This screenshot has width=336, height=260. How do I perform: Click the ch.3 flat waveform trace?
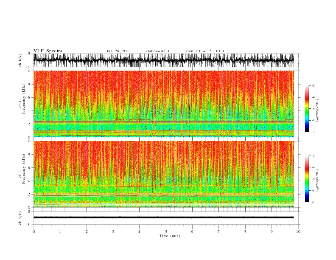(163, 218)
